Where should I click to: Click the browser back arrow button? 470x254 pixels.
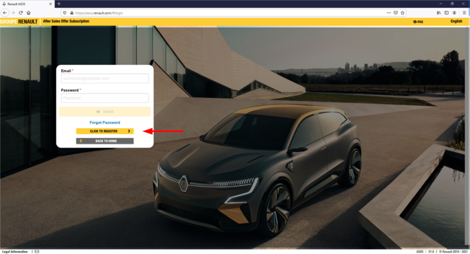5,12
